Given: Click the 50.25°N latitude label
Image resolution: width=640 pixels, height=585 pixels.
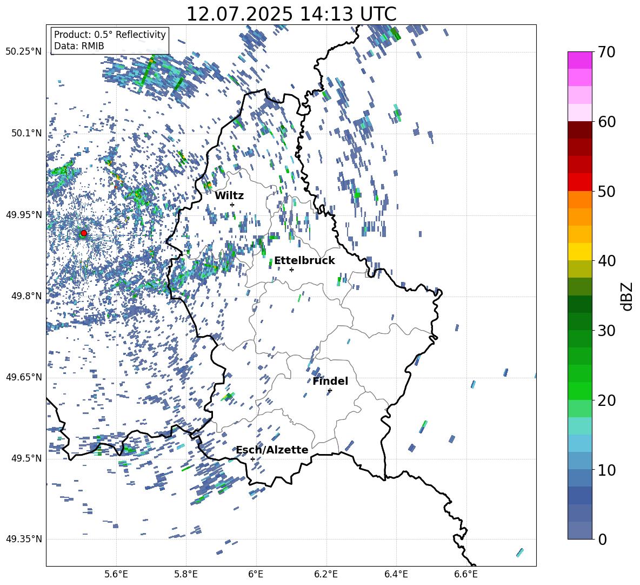Looking at the screenshot, I should tap(24, 52).
